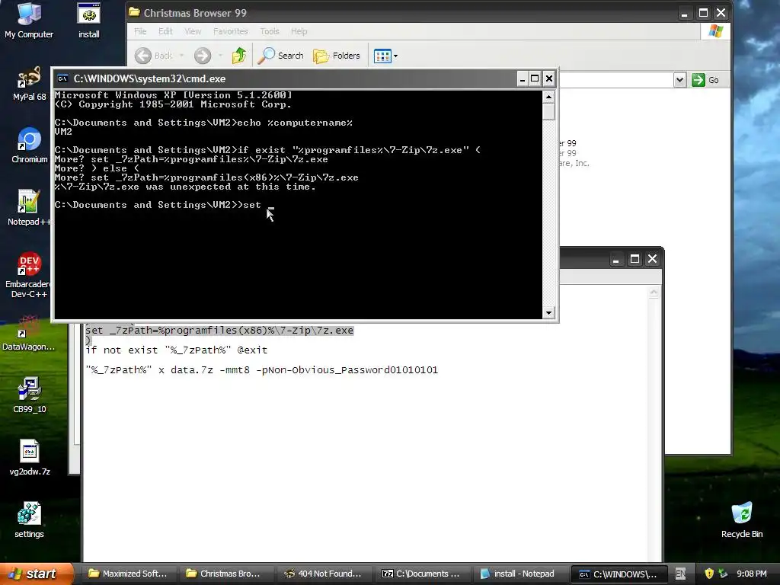Open Search pane in Explorer toolbar
This screenshot has width=780, height=585.
[x=280, y=56]
